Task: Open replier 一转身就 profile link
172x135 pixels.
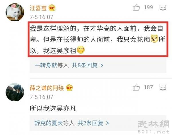Action: 46,66
